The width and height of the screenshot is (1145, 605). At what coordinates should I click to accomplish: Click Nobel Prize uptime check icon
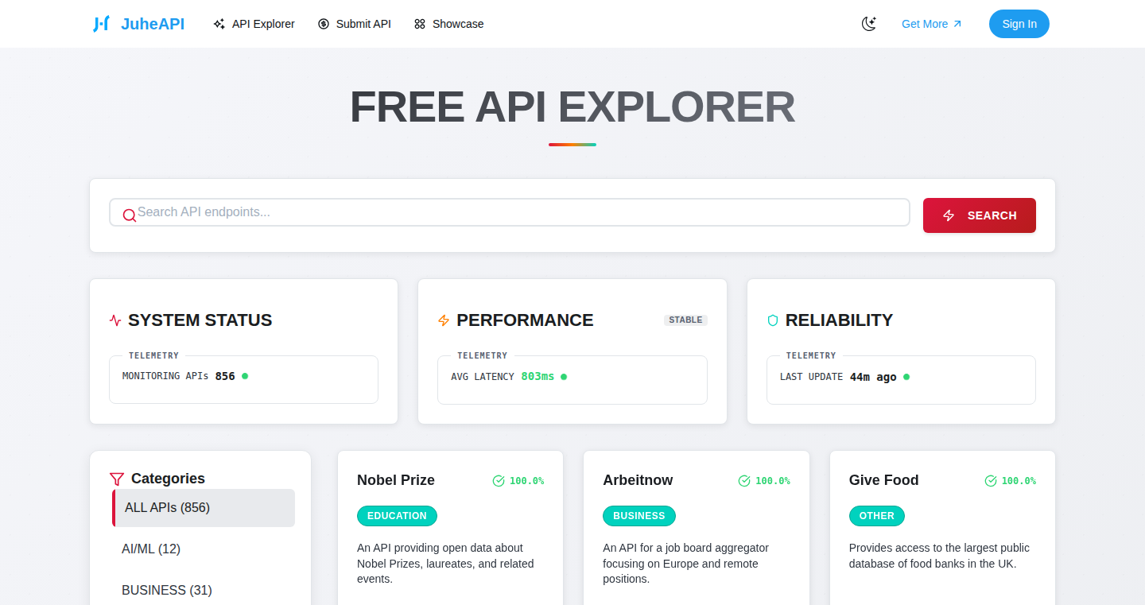click(x=499, y=481)
